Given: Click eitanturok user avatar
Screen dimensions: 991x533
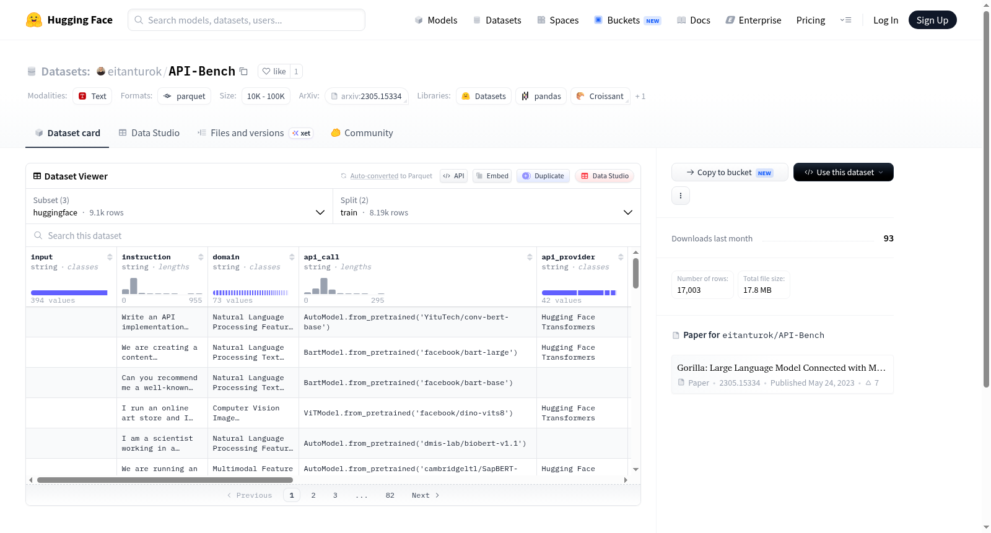Looking at the screenshot, I should 101,71.
